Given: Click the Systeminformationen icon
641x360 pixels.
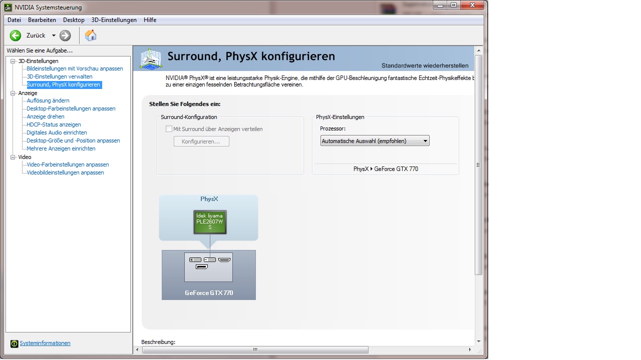Looking at the screenshot, I should pyautogui.click(x=14, y=343).
